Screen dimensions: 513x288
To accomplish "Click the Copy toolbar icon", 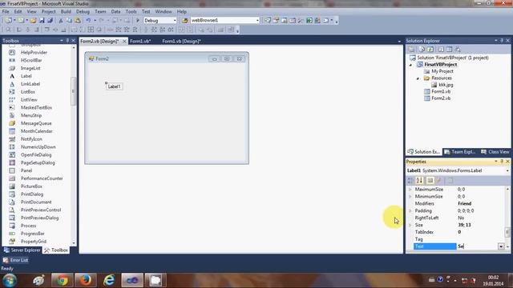I will click(69, 20).
